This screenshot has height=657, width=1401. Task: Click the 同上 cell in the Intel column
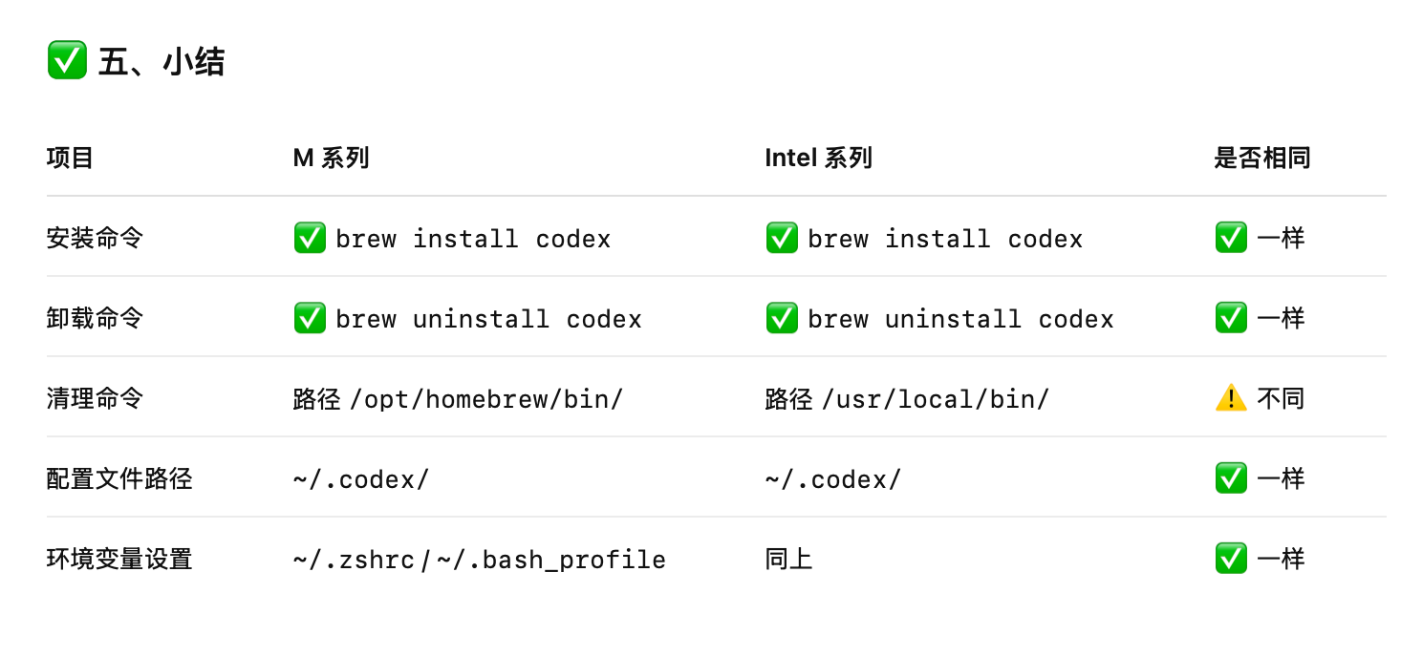[x=788, y=559]
